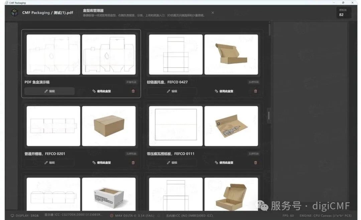Use the 带压痕瓦楞纸板 FEFCO 0111 box type
The image size is (361, 220).
coord(224,163)
